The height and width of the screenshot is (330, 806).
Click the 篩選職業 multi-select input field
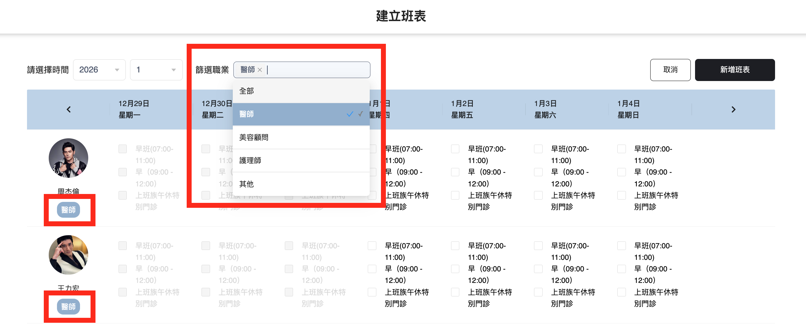pos(316,70)
